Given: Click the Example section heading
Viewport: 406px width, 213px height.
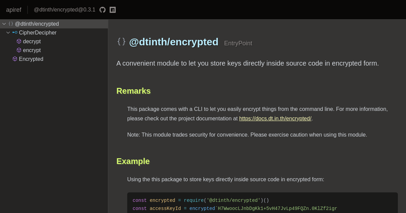Looking at the screenshot, I should click(133, 161).
